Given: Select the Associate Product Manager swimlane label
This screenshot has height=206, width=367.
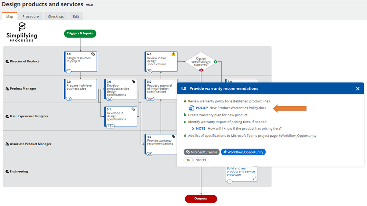Looking at the screenshot, I should pyautogui.click(x=30, y=144).
